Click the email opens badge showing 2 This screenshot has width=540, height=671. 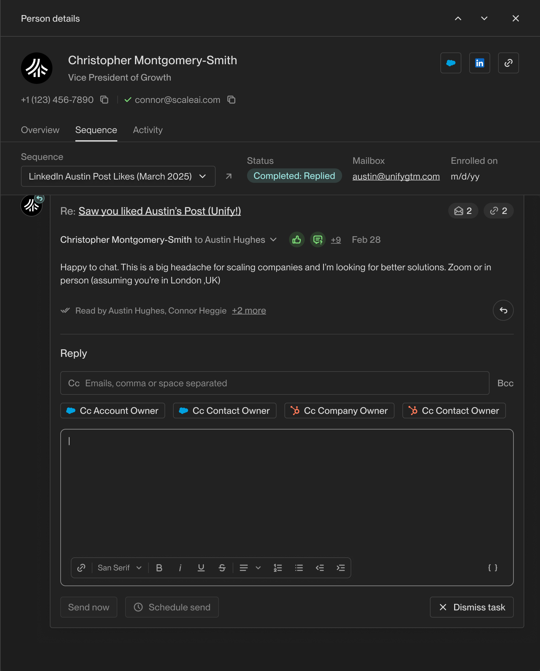click(x=463, y=211)
